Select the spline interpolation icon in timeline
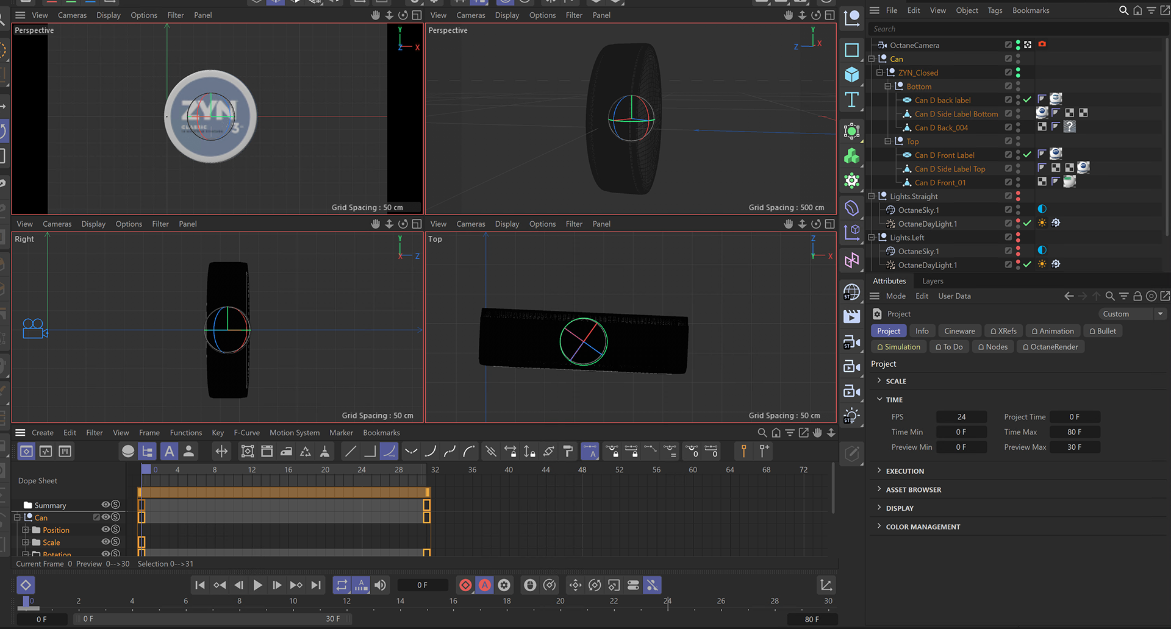Image resolution: width=1171 pixels, height=629 pixels. coord(389,451)
